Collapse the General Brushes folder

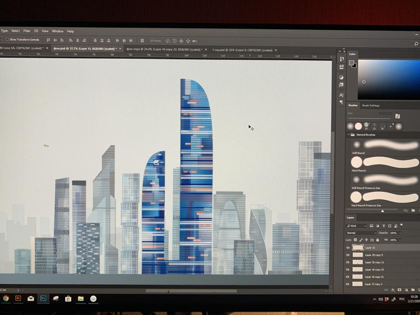click(x=349, y=134)
